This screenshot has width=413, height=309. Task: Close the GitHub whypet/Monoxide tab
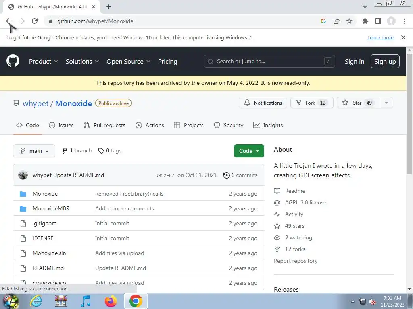(94, 7)
